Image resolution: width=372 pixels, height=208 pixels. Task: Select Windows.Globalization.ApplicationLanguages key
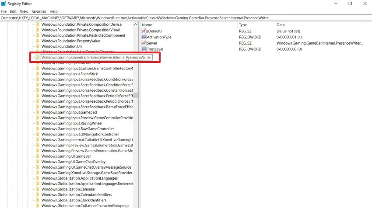coord(80,178)
